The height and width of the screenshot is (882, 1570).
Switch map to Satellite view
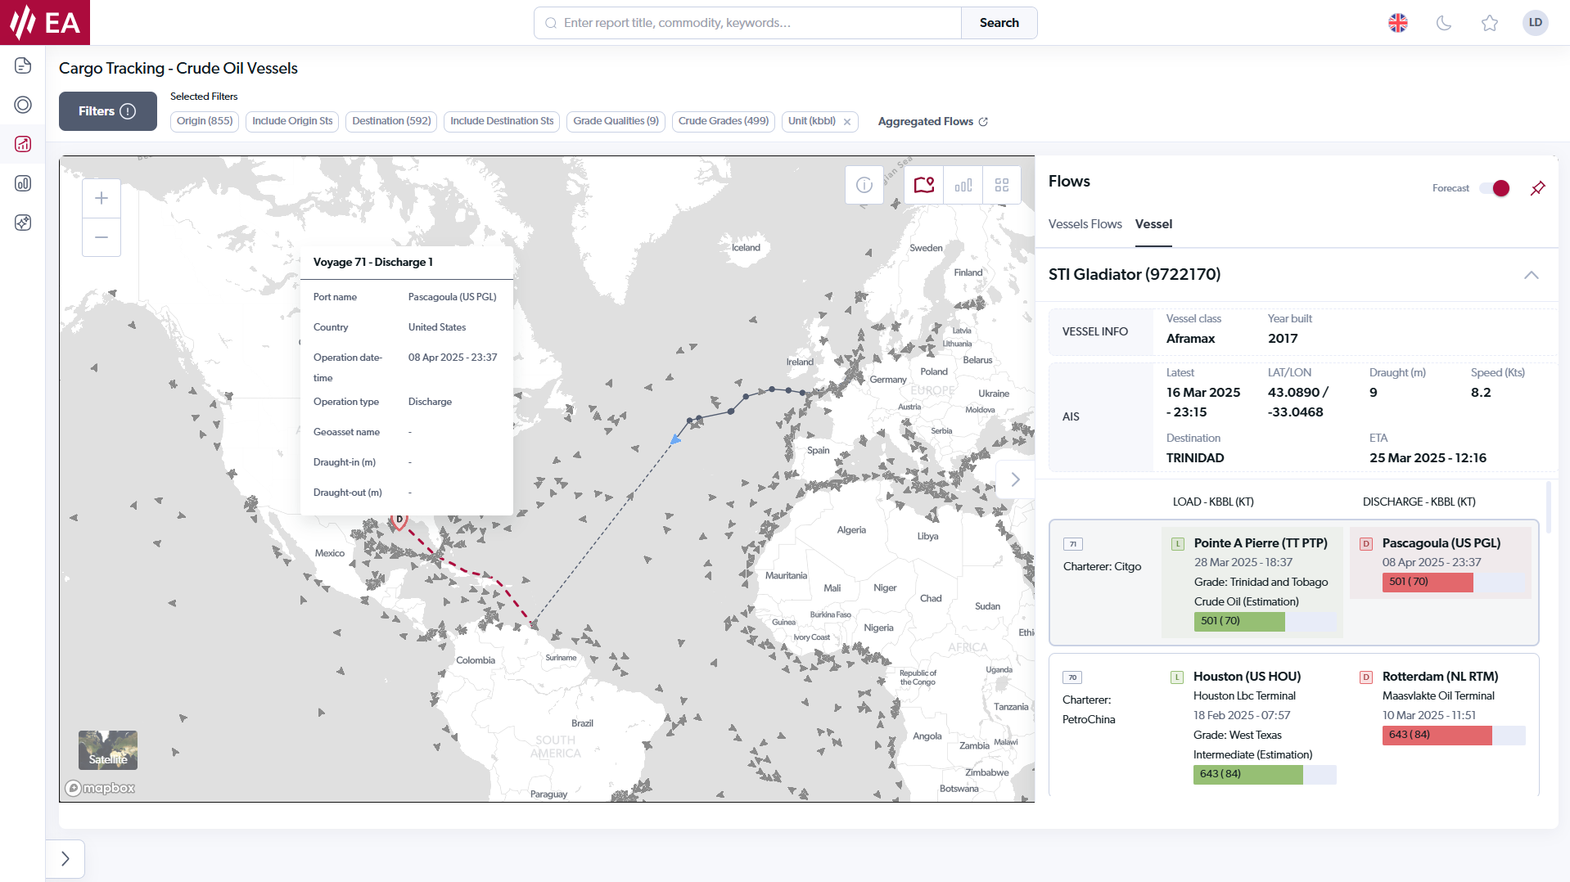(x=107, y=749)
